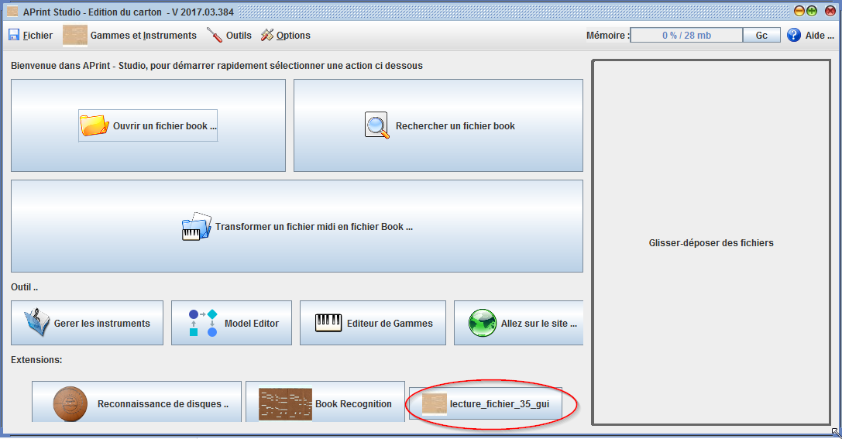Open a book file via folder icon
Viewport: 842px width, 439px height.
[x=94, y=125]
